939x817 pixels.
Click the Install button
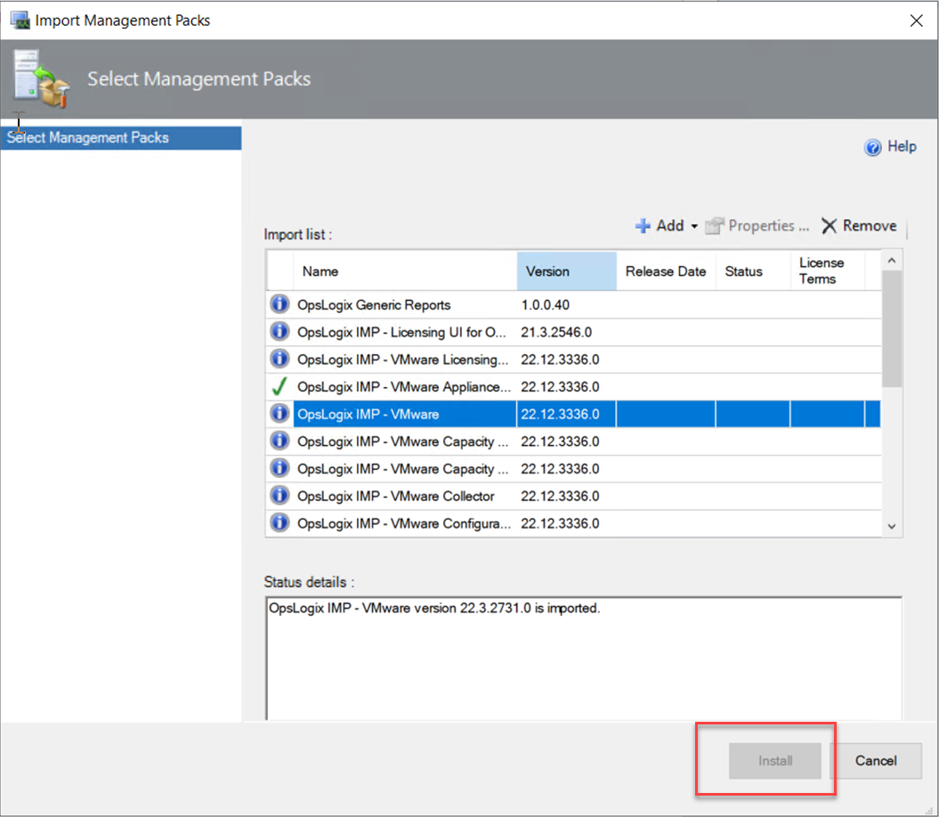pyautogui.click(x=775, y=761)
